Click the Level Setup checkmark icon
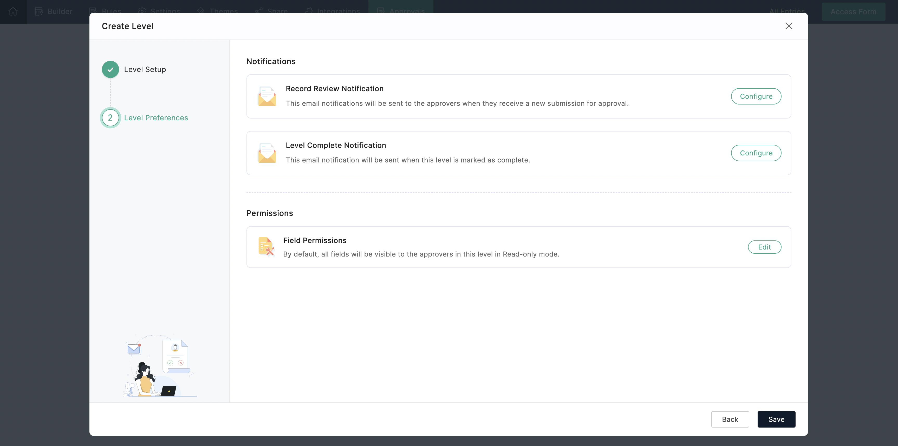The image size is (898, 446). pyautogui.click(x=110, y=69)
